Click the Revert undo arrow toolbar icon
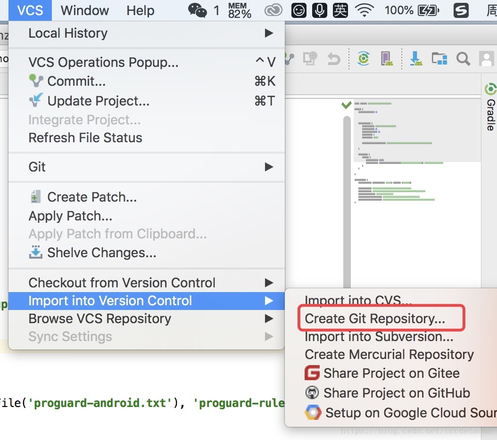 tap(333, 59)
